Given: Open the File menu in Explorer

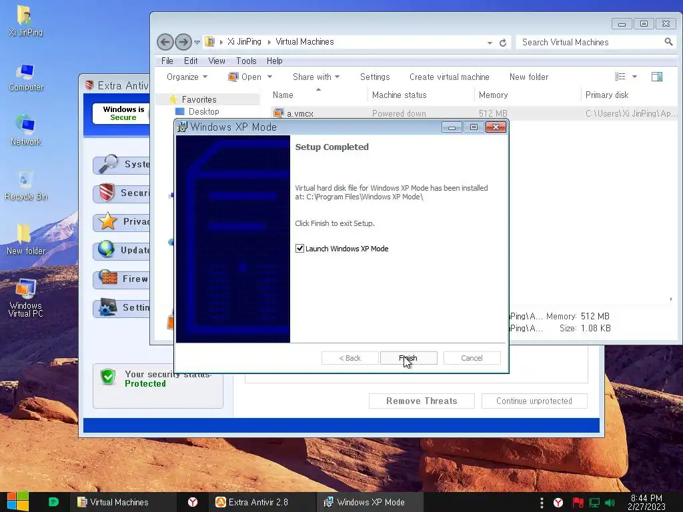Looking at the screenshot, I should pyautogui.click(x=167, y=61).
